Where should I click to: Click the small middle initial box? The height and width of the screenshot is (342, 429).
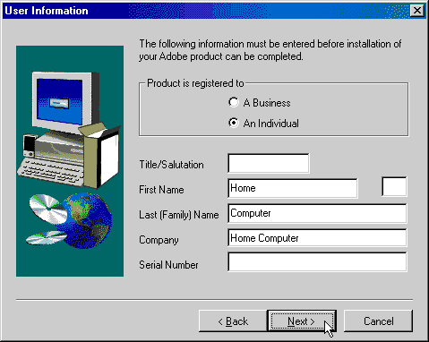[x=394, y=187]
